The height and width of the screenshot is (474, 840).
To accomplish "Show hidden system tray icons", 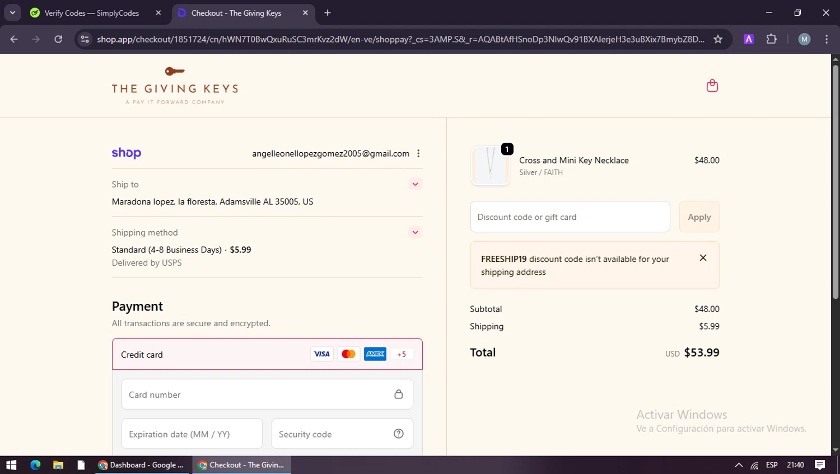I will (739, 465).
